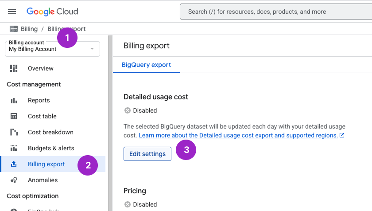Click the Billing export breadcrumb item

click(x=66, y=29)
